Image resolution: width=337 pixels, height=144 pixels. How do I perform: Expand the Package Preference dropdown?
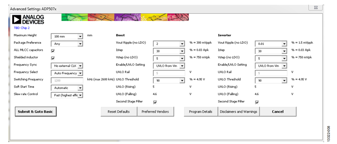pyautogui.click(x=67, y=44)
